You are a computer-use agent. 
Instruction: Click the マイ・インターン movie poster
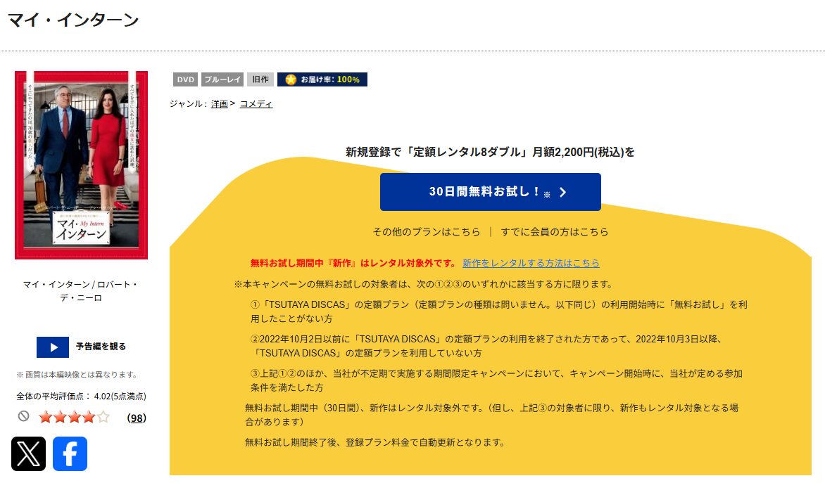80,165
